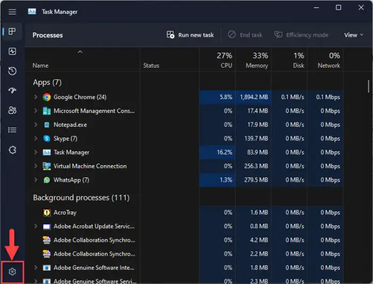Screen dimensions: 373x284
Task: Expand the Adobe Genuine Software Integrity row
Action: 36,267
